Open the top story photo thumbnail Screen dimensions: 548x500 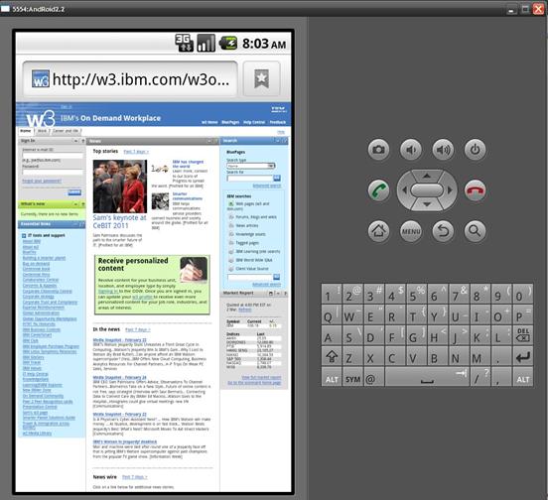[120, 187]
